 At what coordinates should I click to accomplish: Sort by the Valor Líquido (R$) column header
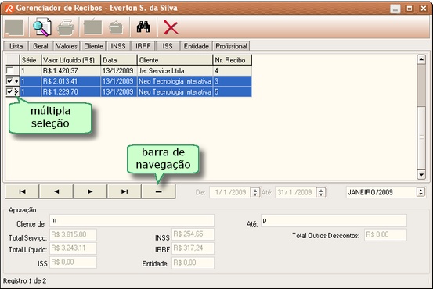70,60
